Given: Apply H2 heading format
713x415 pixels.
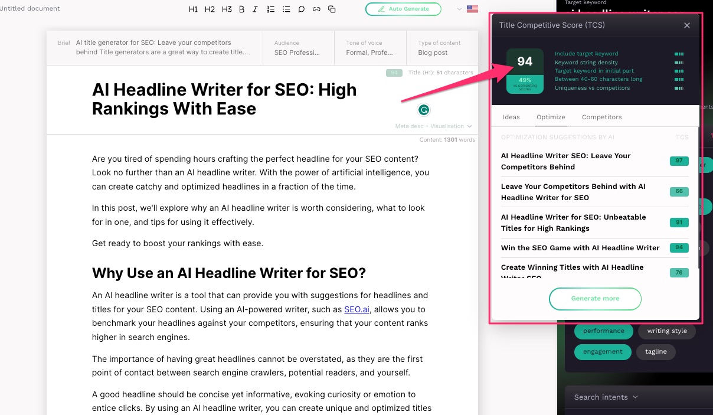Looking at the screenshot, I should [x=210, y=9].
